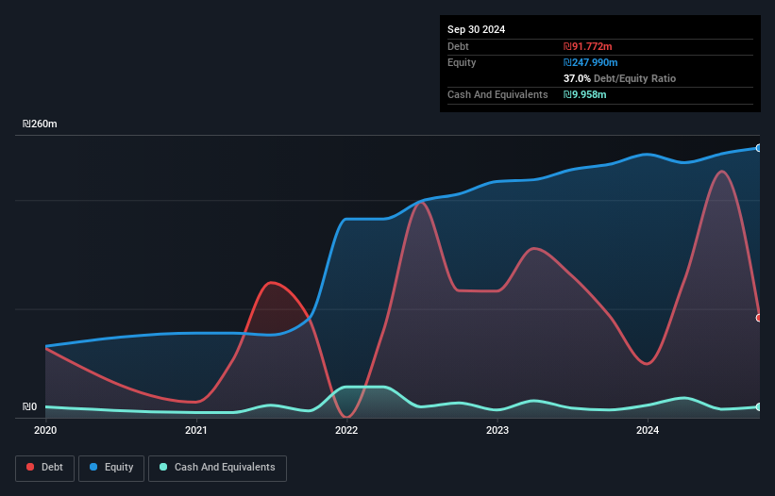Click the ₪247.990m equity value

pyautogui.click(x=591, y=62)
